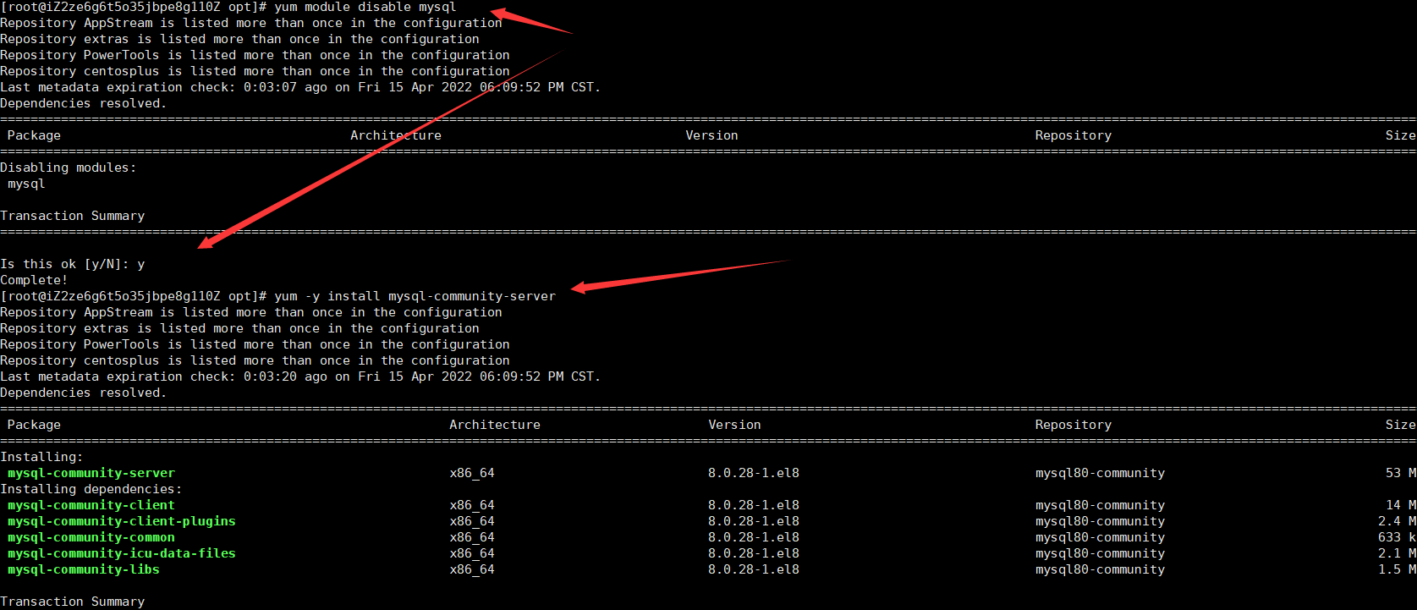The height and width of the screenshot is (610, 1417).
Task: Select 'mysql-community-common' package name
Action: [x=91, y=537]
